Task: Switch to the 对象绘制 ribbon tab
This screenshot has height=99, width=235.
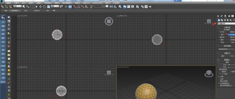Action: pyautogui.click(x=37, y=11)
